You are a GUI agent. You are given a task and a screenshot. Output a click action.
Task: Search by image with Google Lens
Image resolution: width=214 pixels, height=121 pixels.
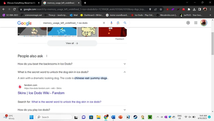click(x=118, y=23)
